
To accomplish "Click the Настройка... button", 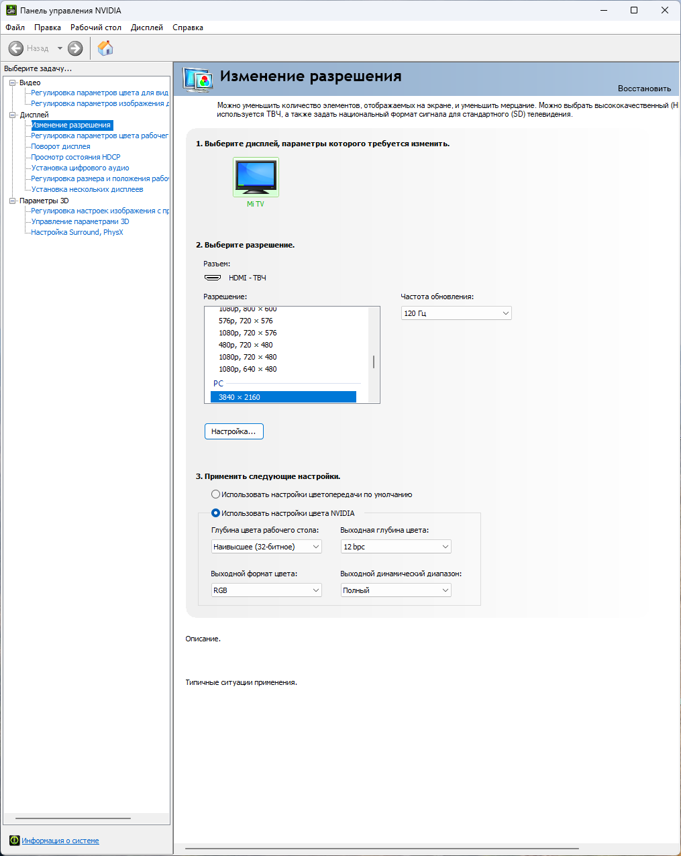I will (x=234, y=431).
